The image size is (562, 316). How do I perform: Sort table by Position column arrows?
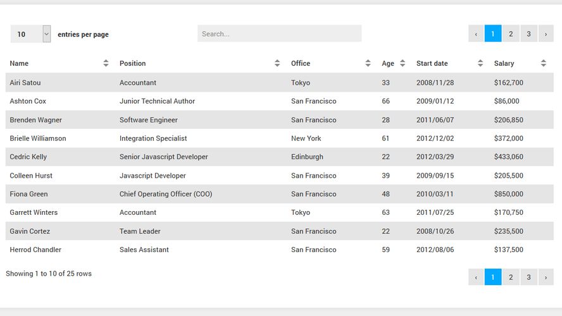277,63
